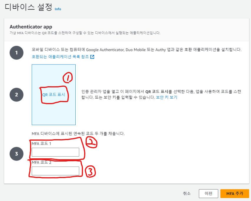This screenshot has height=201, width=251.
Task: Click the external link icon after 목록 참조
Action: [92, 57]
